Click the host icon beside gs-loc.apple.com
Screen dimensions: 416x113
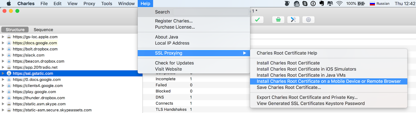(x=9, y=37)
